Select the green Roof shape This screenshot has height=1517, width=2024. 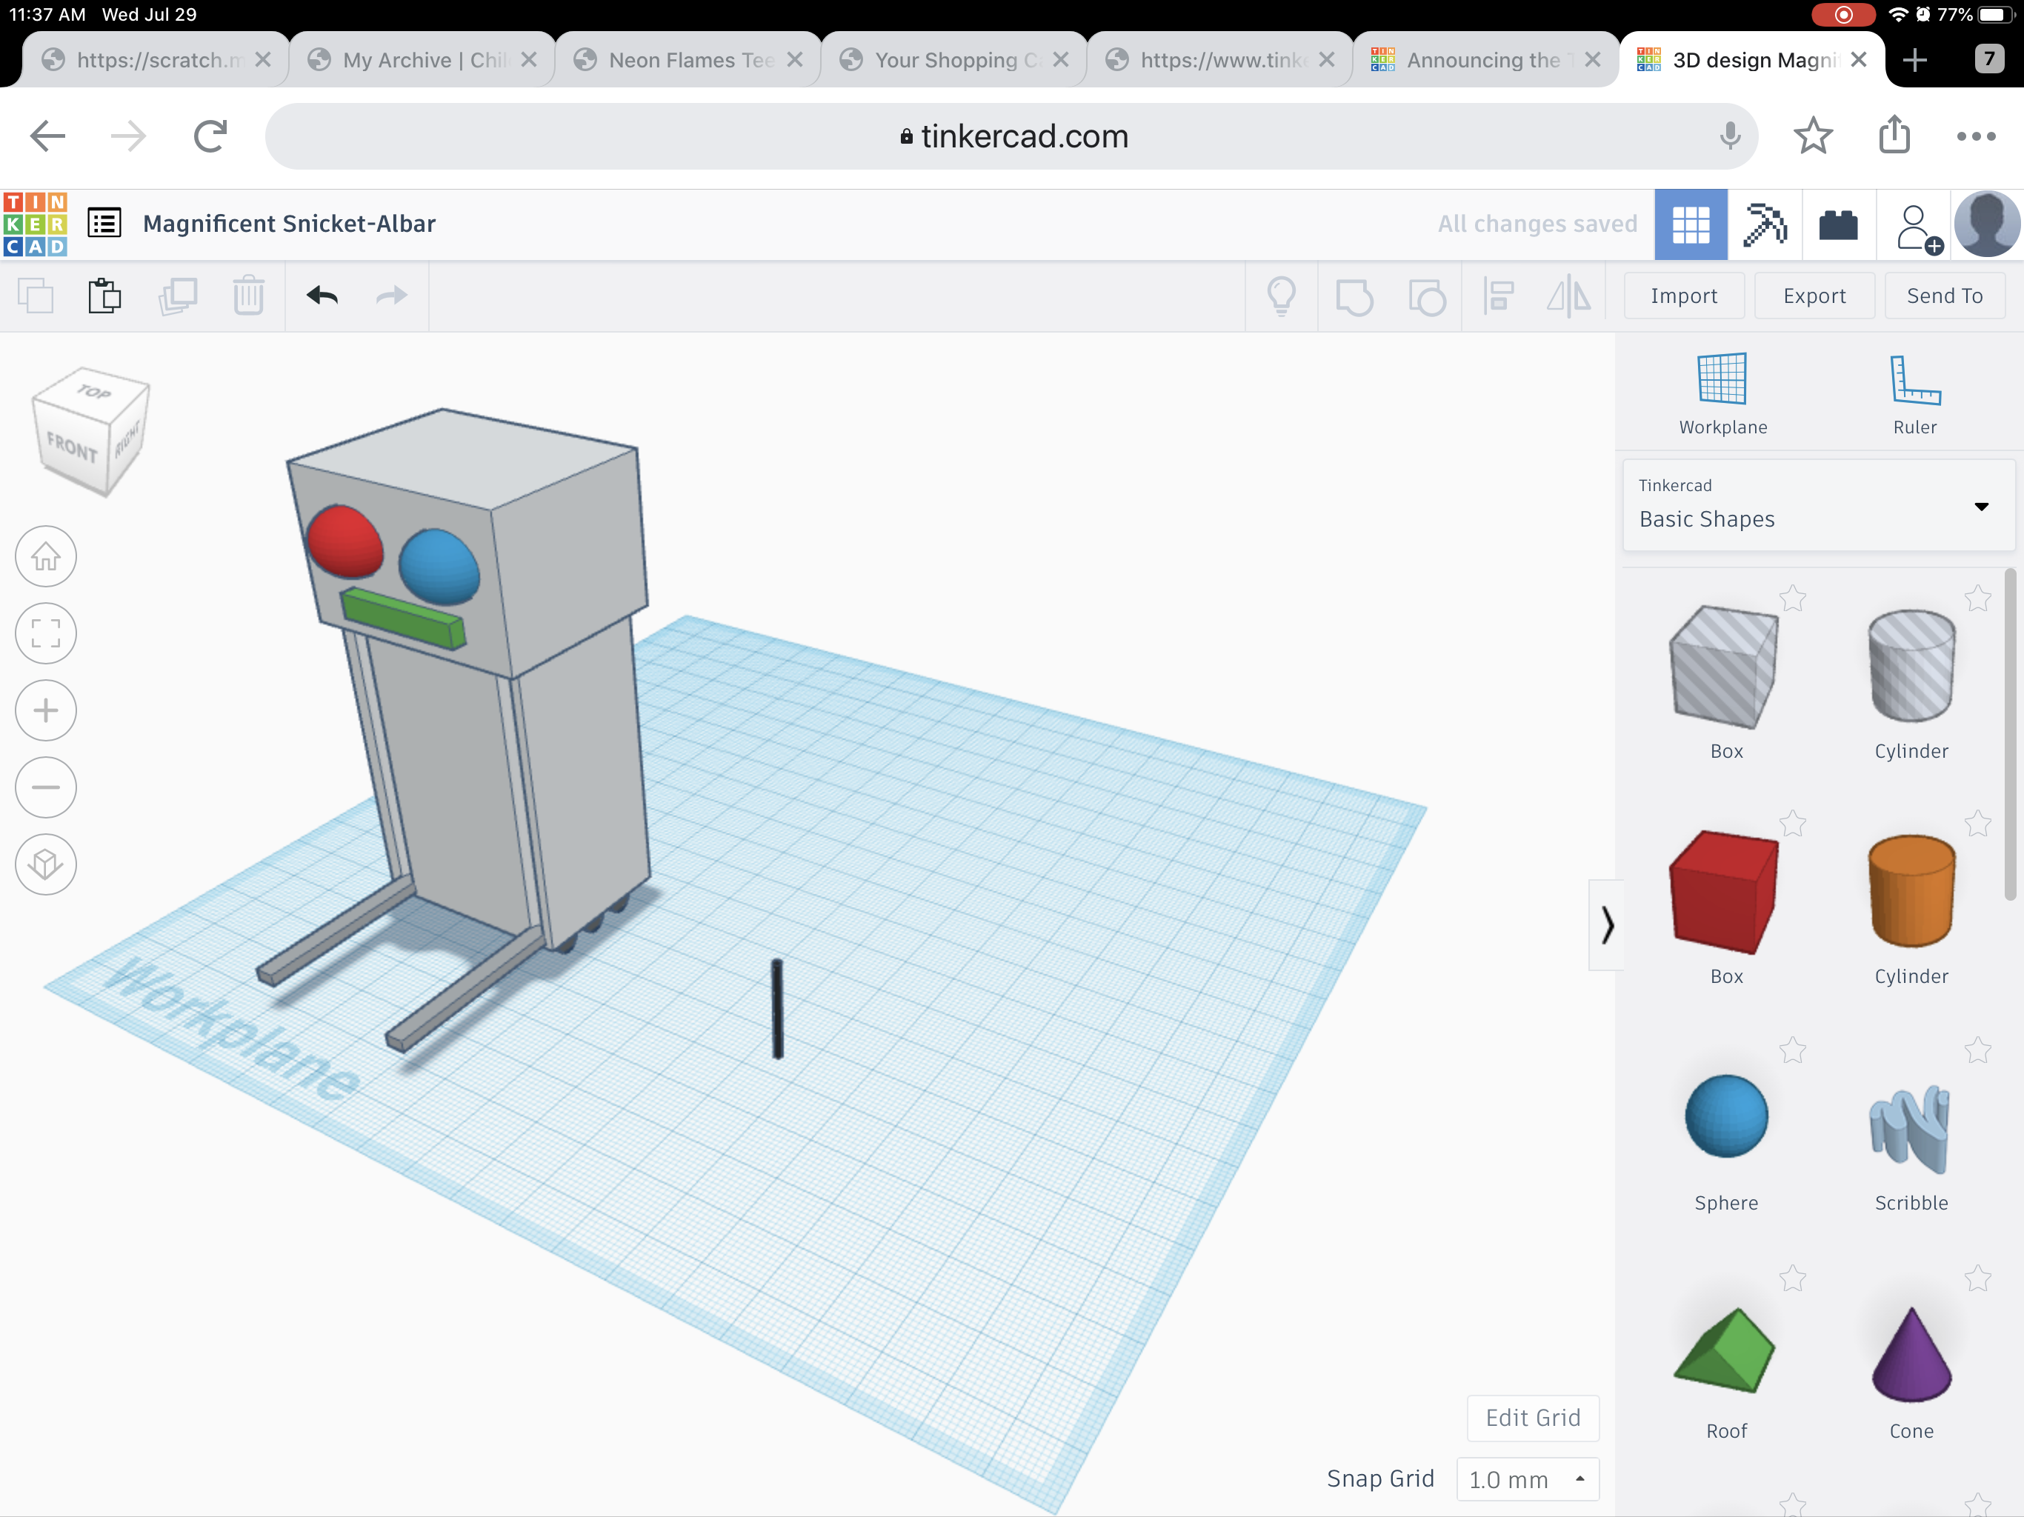[1724, 1350]
